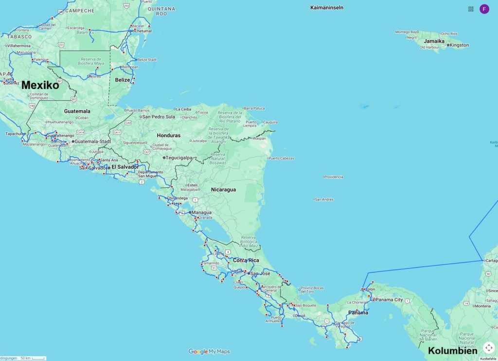The height and width of the screenshot is (361, 498).
Task: Click the Mexiko country label
Action: 40,86
